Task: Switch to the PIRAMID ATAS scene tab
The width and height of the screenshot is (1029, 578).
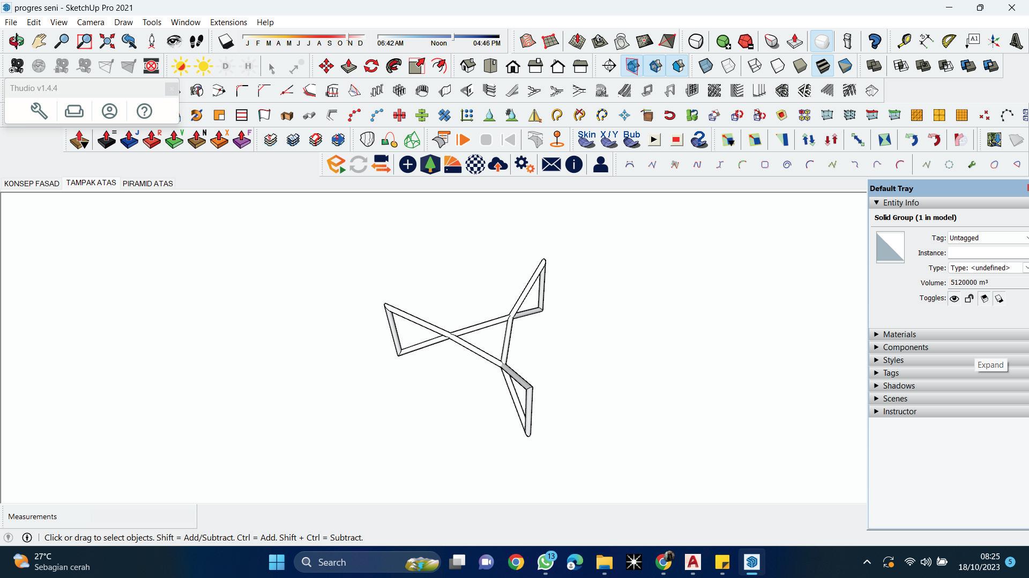Action: coord(147,183)
